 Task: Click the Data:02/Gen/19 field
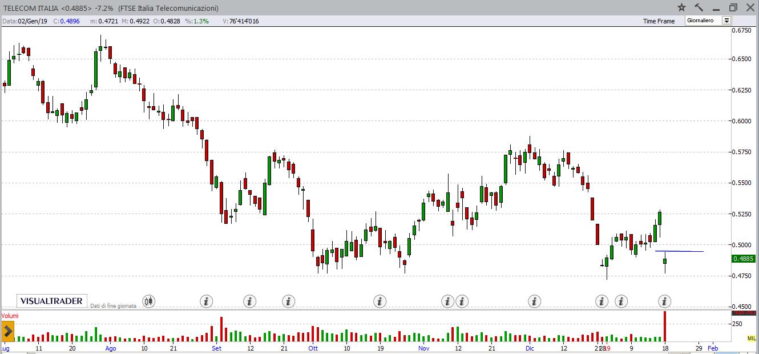tap(25, 21)
